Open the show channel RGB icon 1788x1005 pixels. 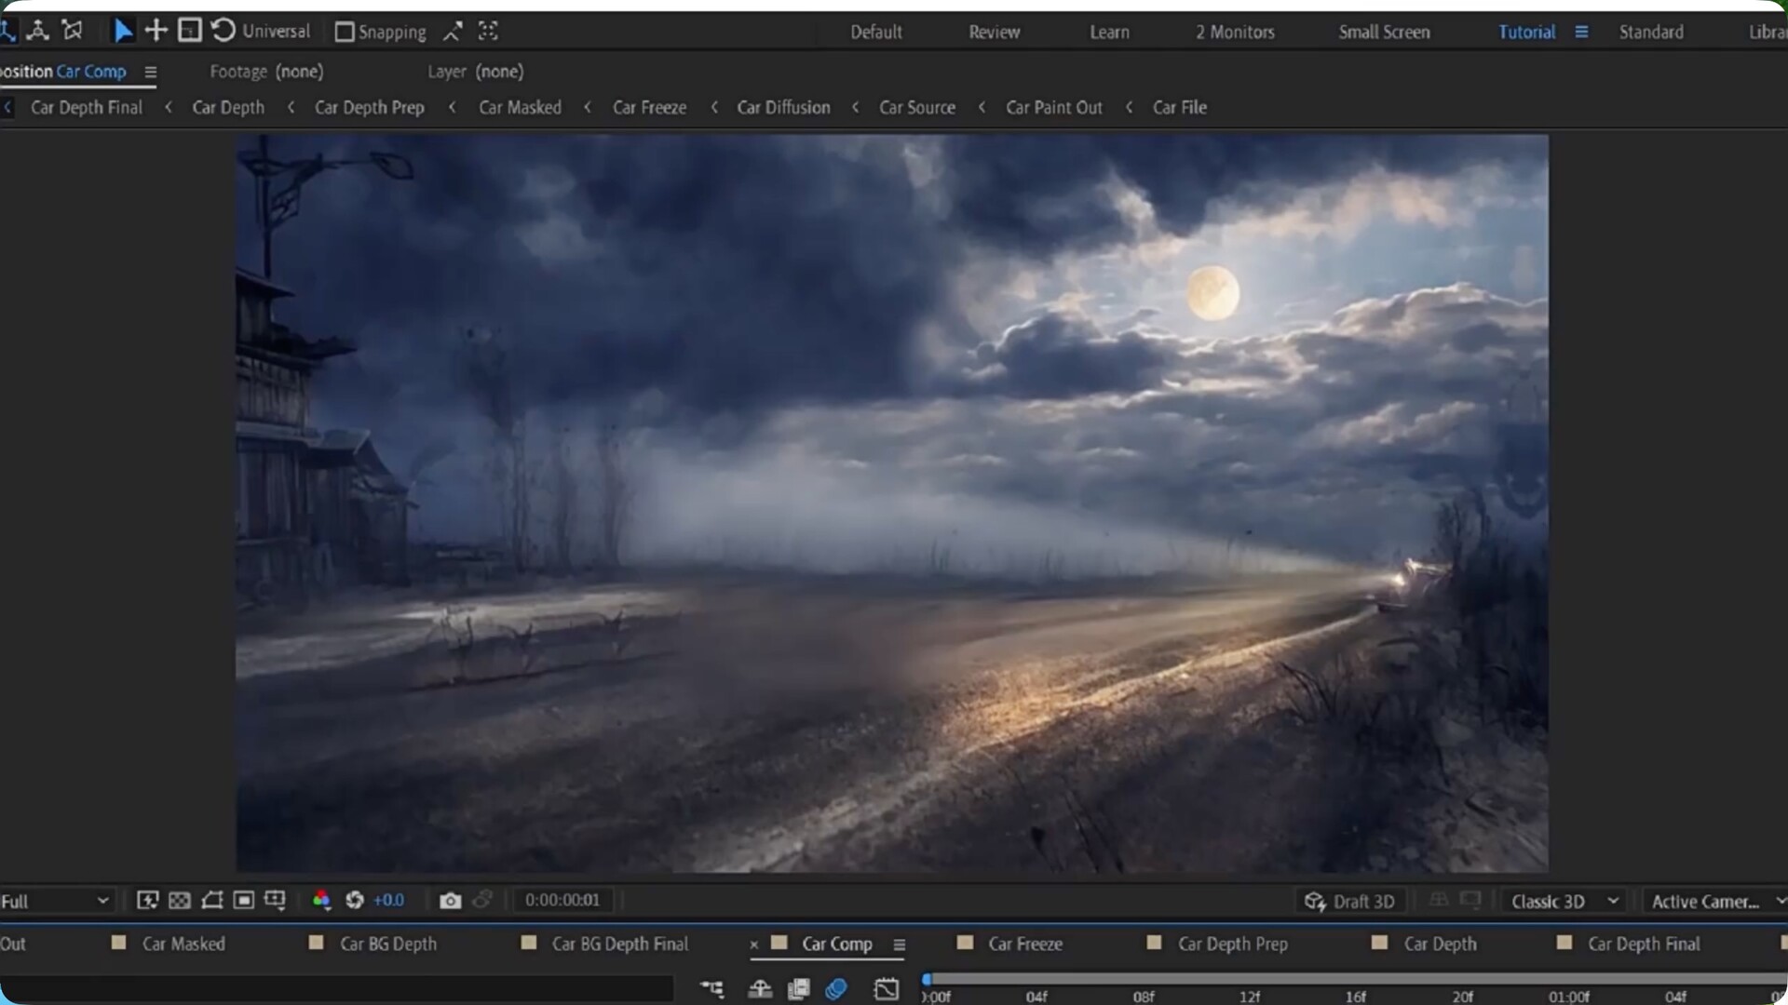321,900
